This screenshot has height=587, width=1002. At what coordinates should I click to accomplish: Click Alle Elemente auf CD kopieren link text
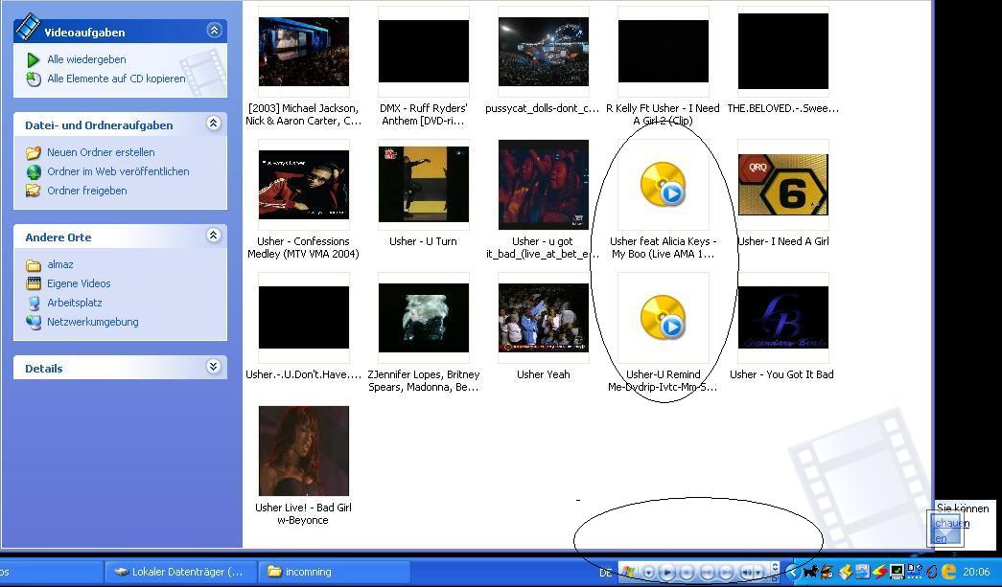click(x=116, y=79)
